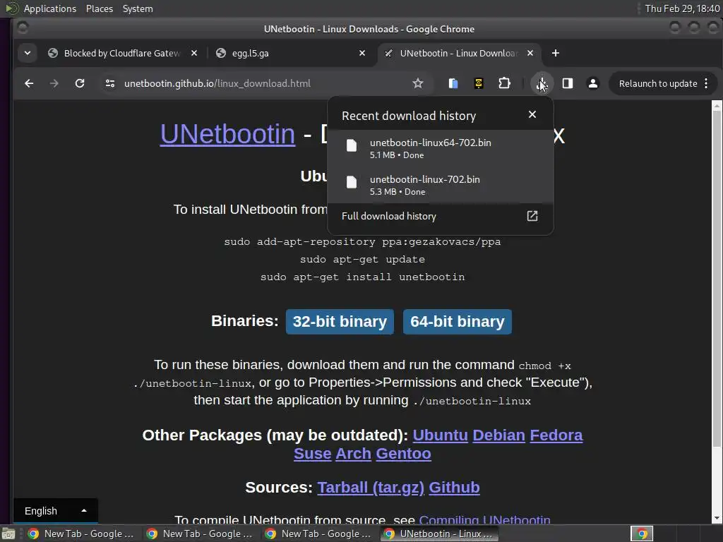Click Chrome icon in workspace switcher

(x=642, y=534)
